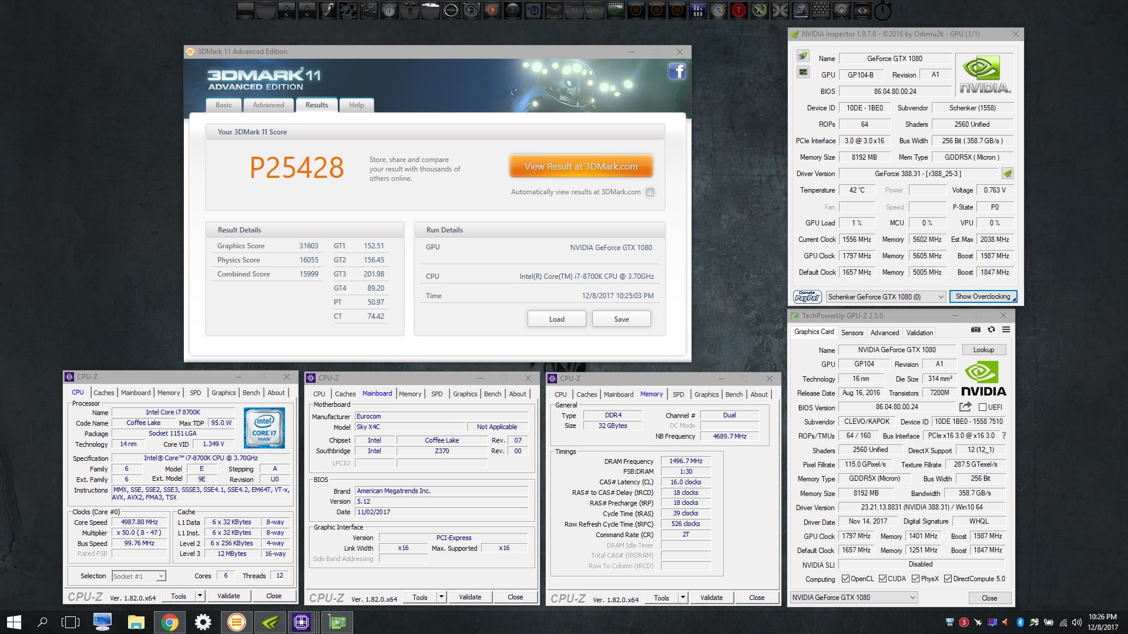The width and height of the screenshot is (1128, 634).
Task: Open Sensors tab in GPU-Z
Action: [852, 333]
